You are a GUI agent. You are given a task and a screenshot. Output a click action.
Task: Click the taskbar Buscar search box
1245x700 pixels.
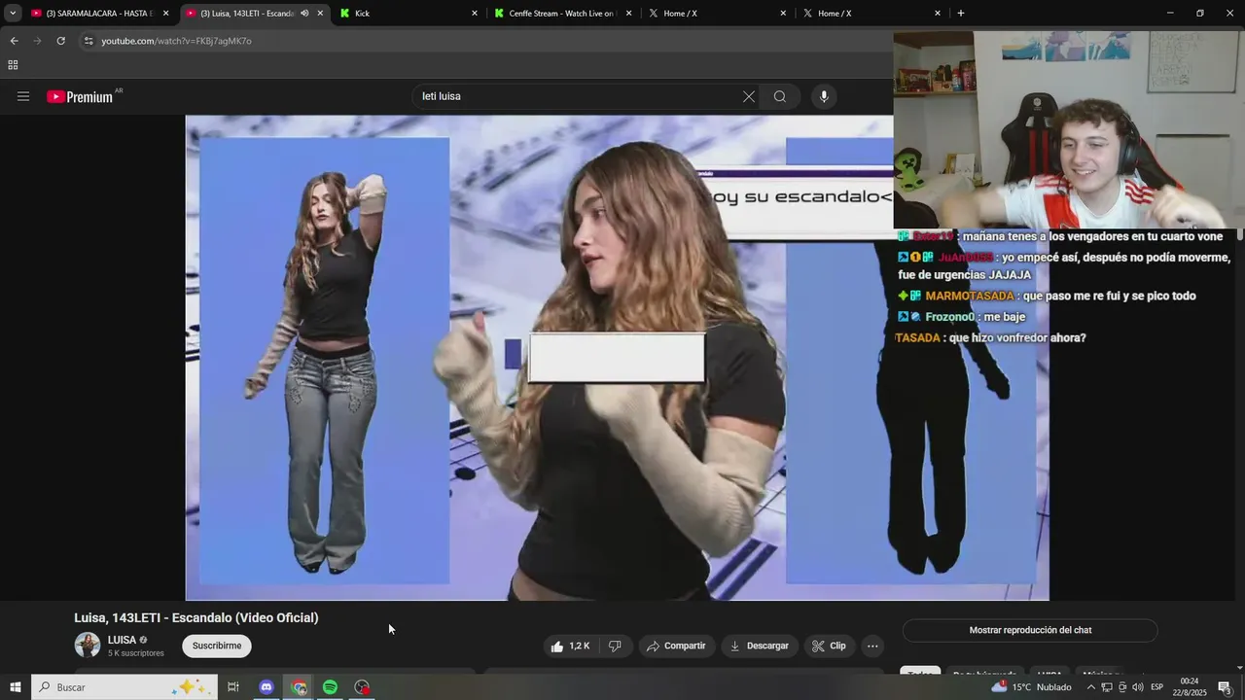[124, 687]
